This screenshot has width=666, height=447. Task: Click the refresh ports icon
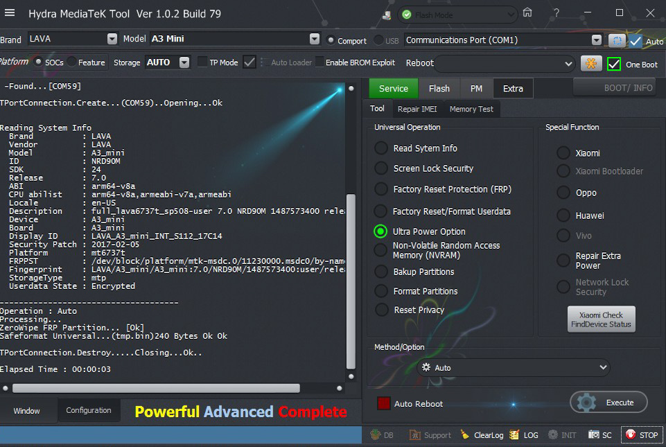(617, 40)
